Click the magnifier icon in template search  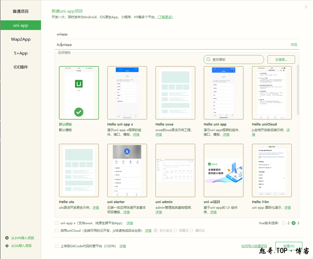coord(208,60)
